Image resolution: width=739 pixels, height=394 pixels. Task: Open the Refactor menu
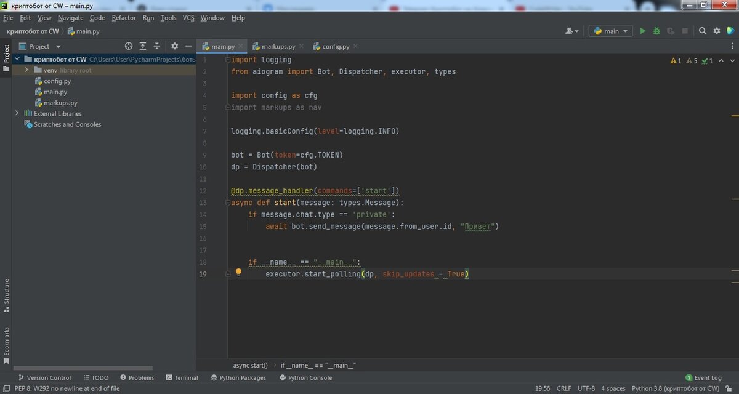click(x=124, y=18)
